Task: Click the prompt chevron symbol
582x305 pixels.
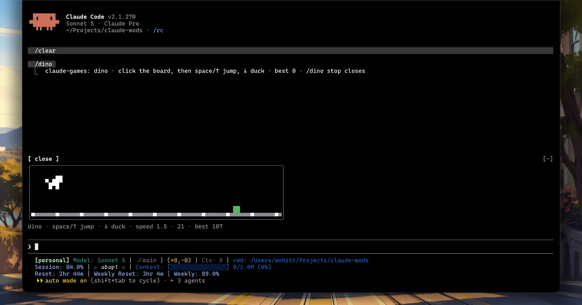Action: click(29, 247)
